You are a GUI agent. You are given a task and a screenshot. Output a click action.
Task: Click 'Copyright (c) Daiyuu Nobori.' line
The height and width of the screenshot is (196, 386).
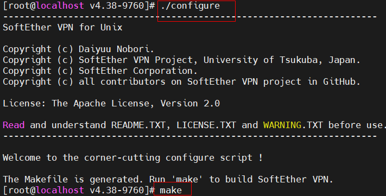point(78,49)
